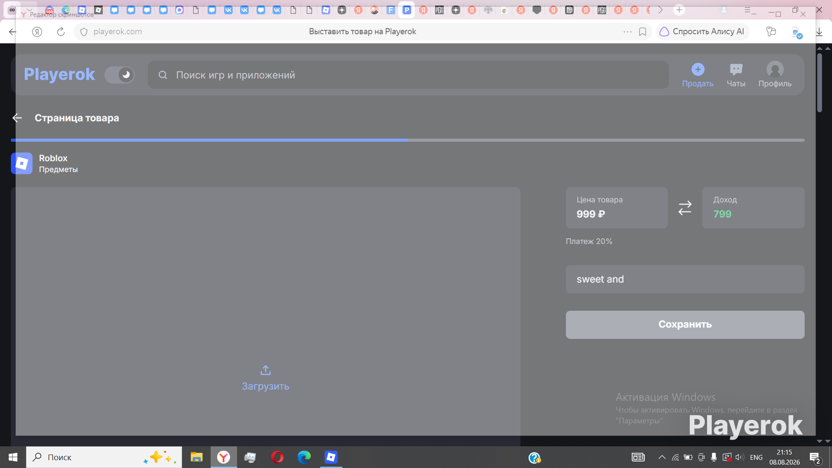Click the Roblox game icon
Viewport: 832px width, 468px height.
click(x=22, y=163)
